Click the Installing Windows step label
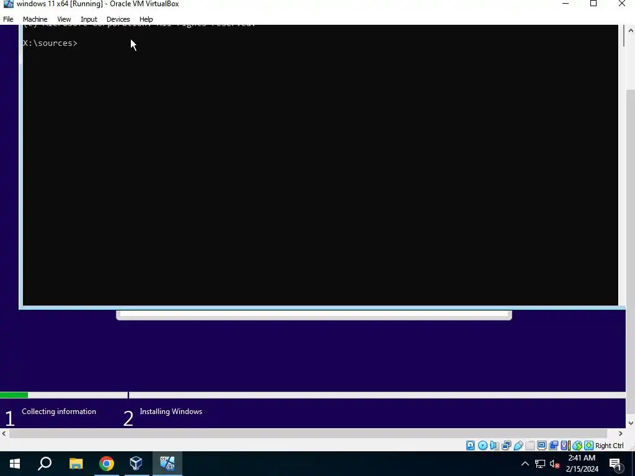The width and height of the screenshot is (635, 476). coord(171,412)
